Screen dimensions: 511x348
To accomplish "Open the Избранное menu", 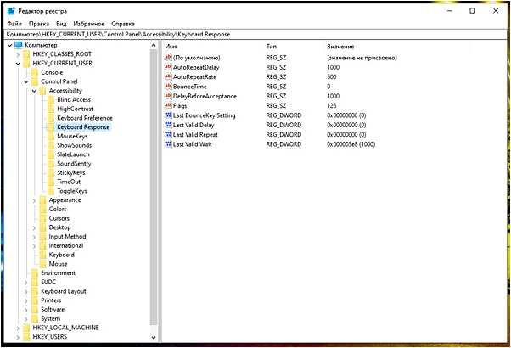I will (x=90, y=24).
